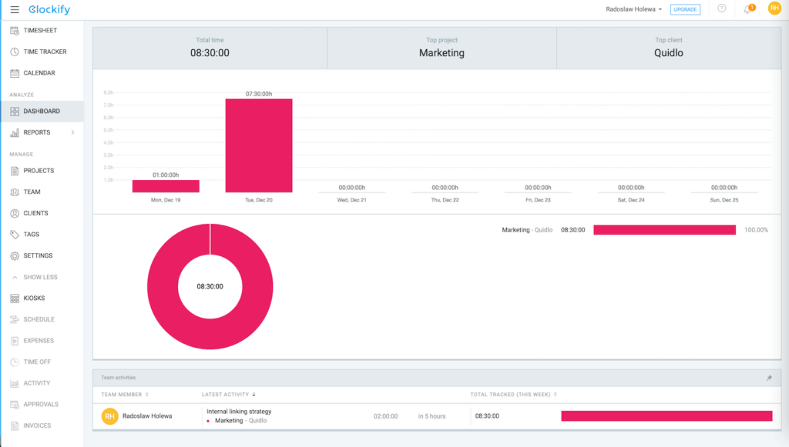Click the pin icon in Team activities
This screenshot has height=447, width=789.
769,378
